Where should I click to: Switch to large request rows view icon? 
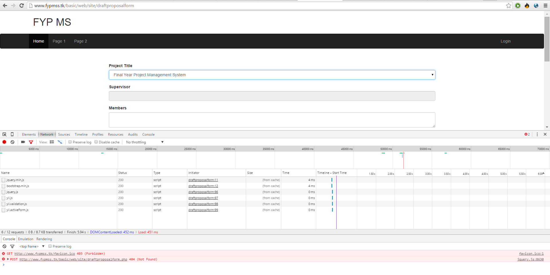(x=52, y=142)
